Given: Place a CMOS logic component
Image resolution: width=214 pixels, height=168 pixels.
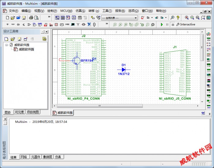Looking at the screenshot, I should tap(40, 24).
